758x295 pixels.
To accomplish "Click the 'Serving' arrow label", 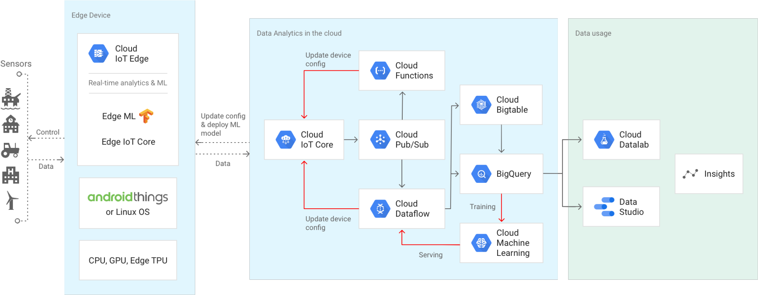I will tap(430, 255).
